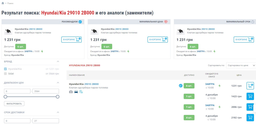The image size is (256, 124).
Task: Click the 1 шт. badge in the 1423 грн row
Action: pos(189,96)
